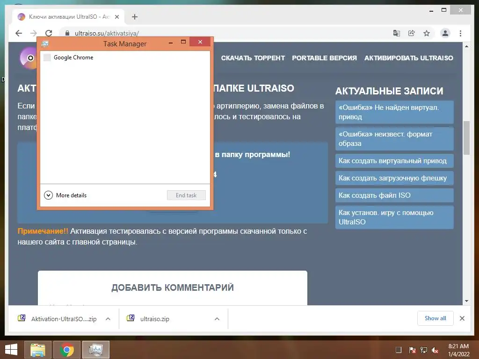Open File Explorer from taskbar
The image size is (479, 359).
[38, 350]
